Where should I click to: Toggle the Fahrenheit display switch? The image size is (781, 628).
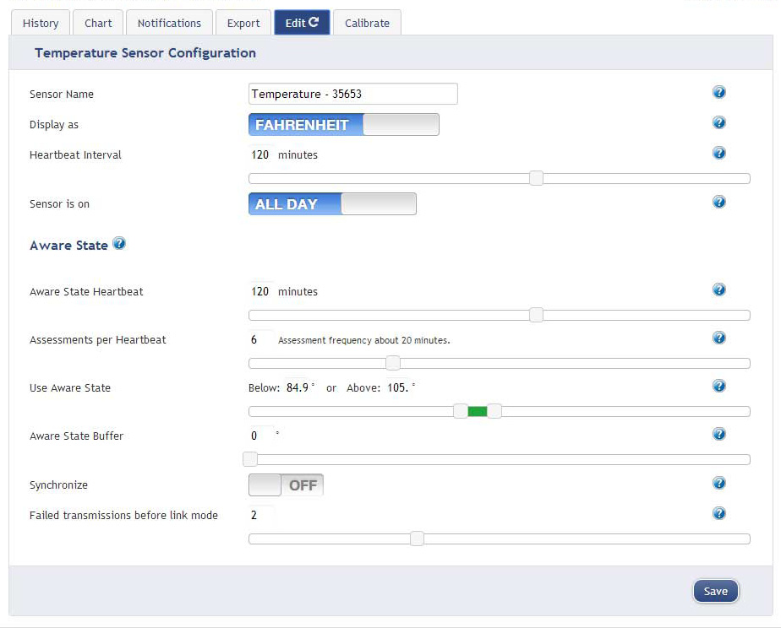point(344,124)
